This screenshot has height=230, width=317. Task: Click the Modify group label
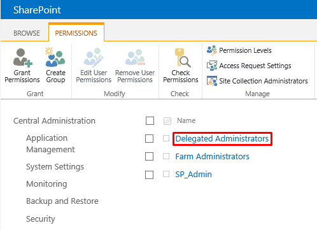[x=115, y=94]
